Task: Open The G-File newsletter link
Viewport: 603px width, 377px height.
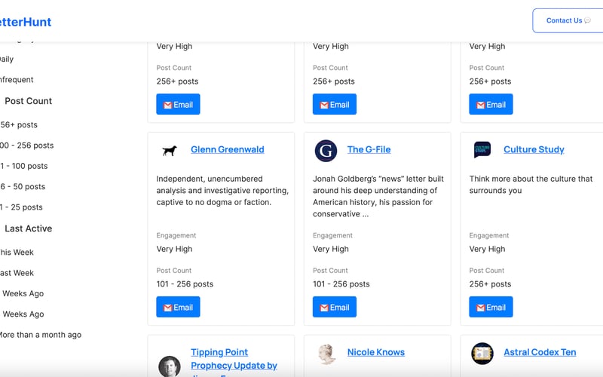Action: [369, 149]
